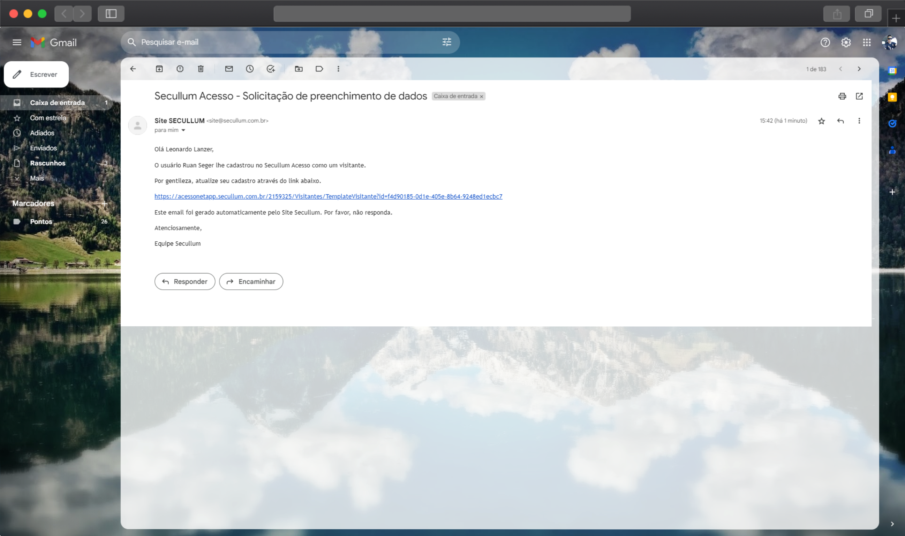Toggle the main menu hamburger button
905x536 pixels.
(17, 42)
